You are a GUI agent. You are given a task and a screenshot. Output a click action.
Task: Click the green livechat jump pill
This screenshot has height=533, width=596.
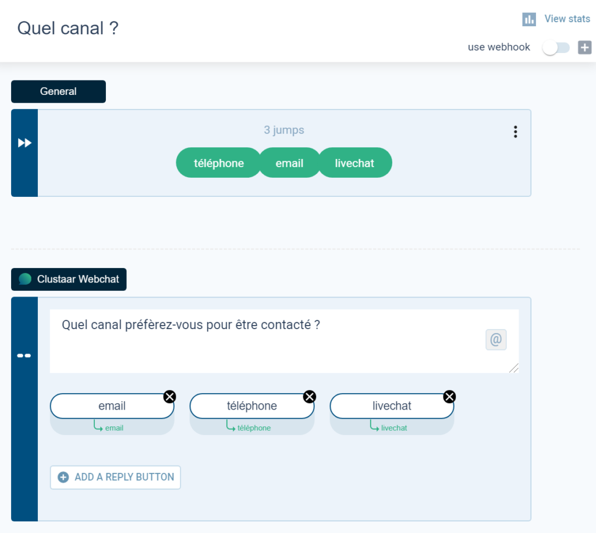pyautogui.click(x=354, y=163)
